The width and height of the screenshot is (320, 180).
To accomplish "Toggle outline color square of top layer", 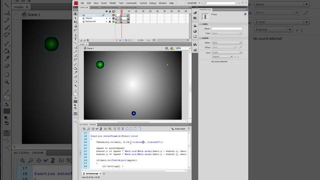I will coord(113,15).
